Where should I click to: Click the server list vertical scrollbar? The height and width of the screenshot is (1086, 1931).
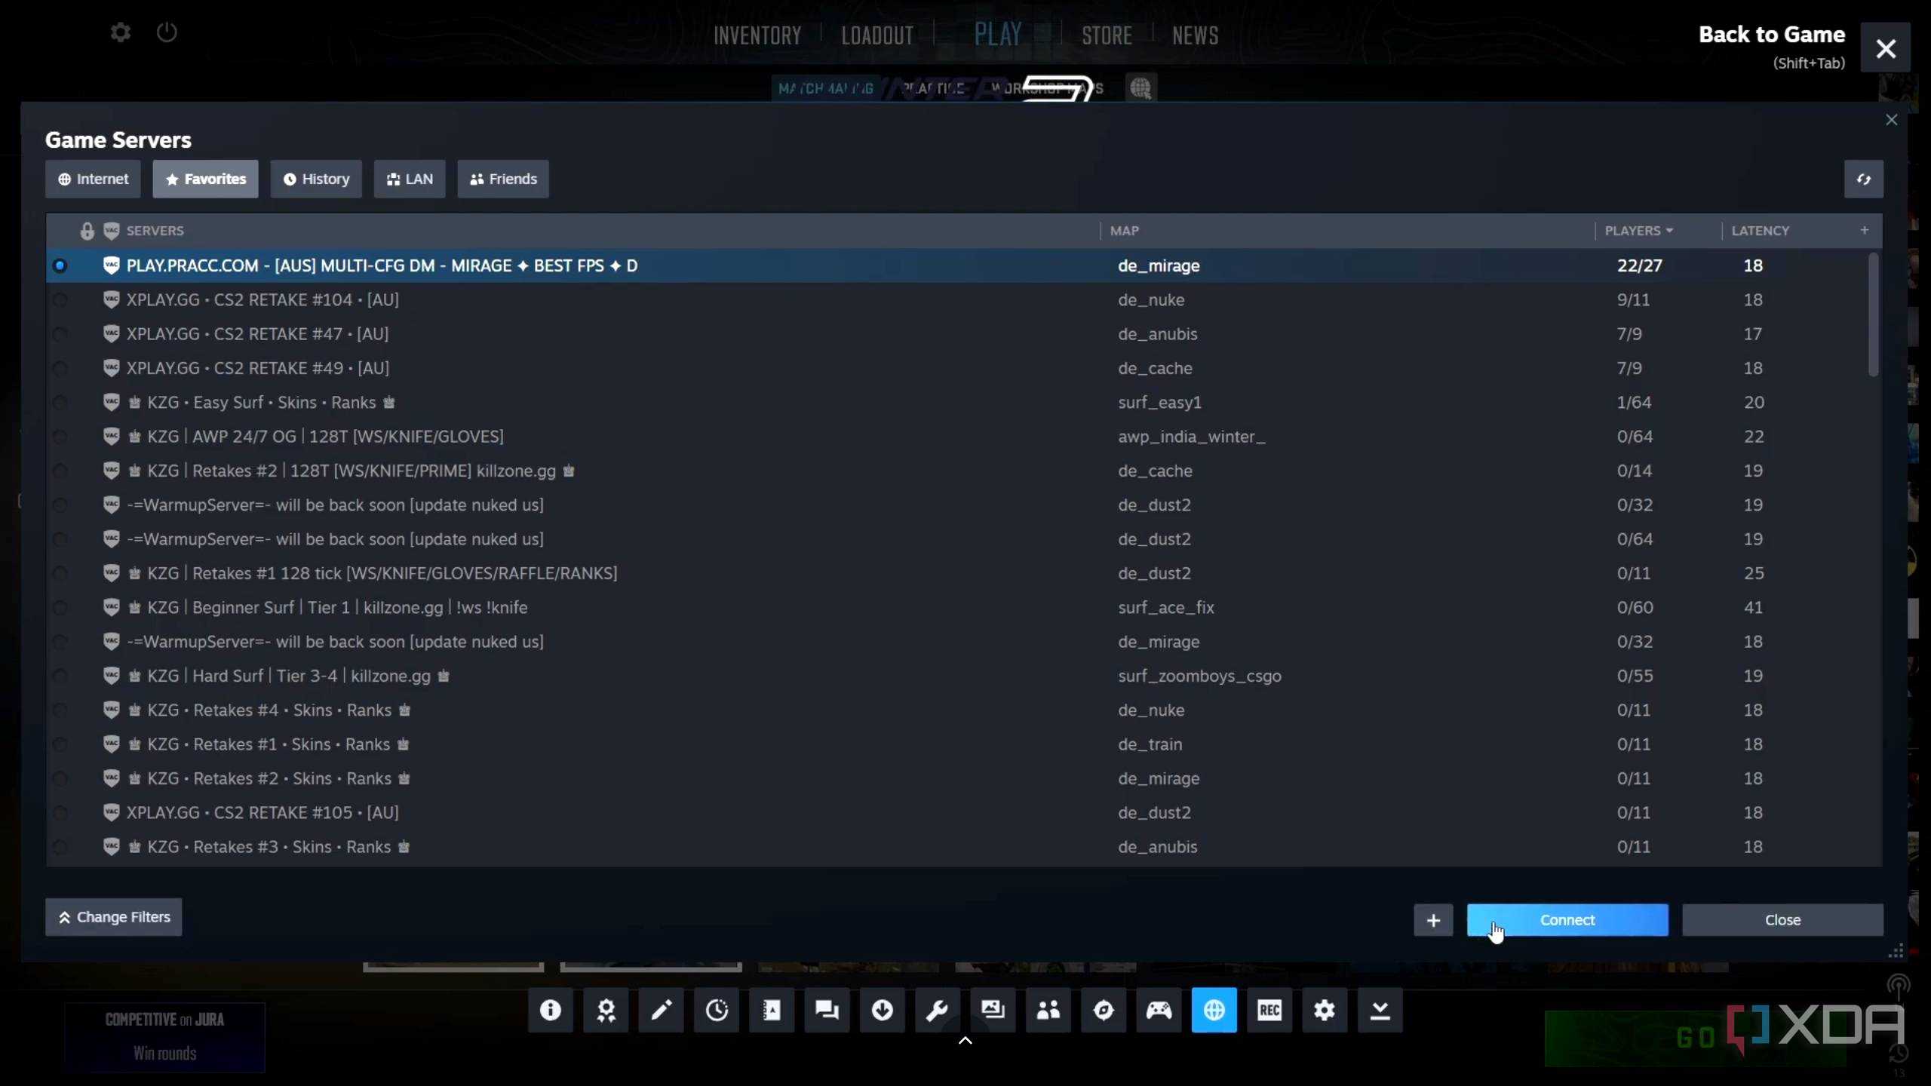(1873, 315)
